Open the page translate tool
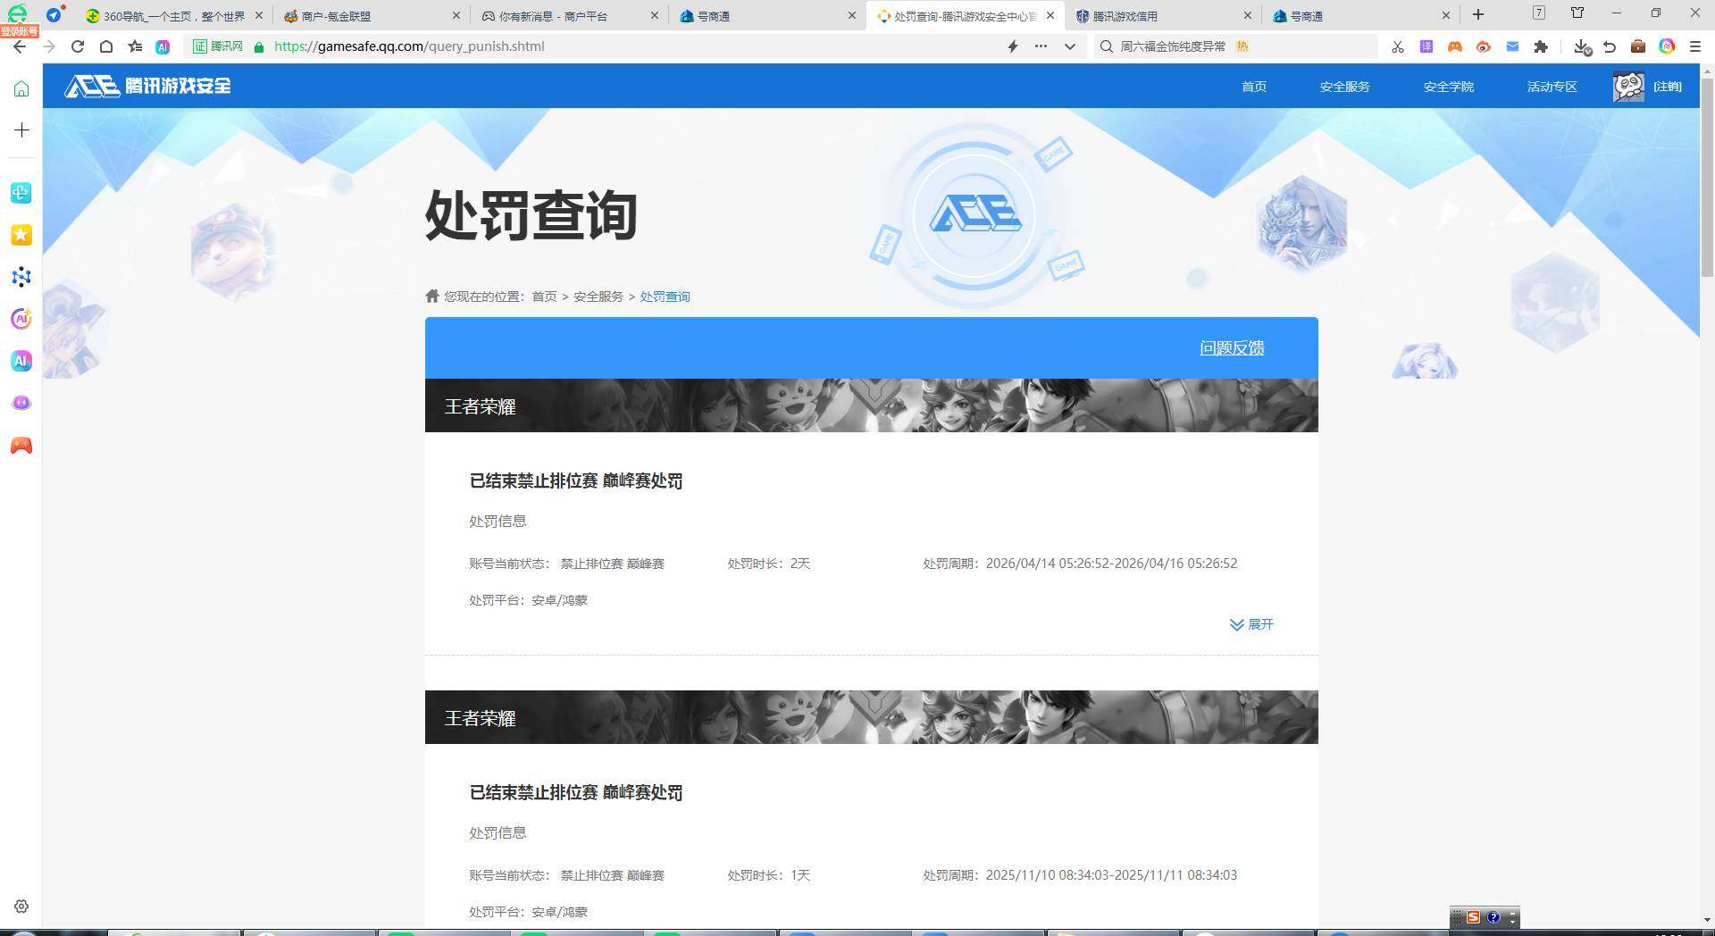 (1426, 46)
